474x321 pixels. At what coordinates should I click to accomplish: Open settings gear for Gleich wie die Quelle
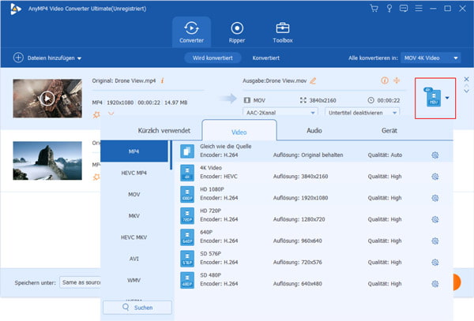pos(435,155)
